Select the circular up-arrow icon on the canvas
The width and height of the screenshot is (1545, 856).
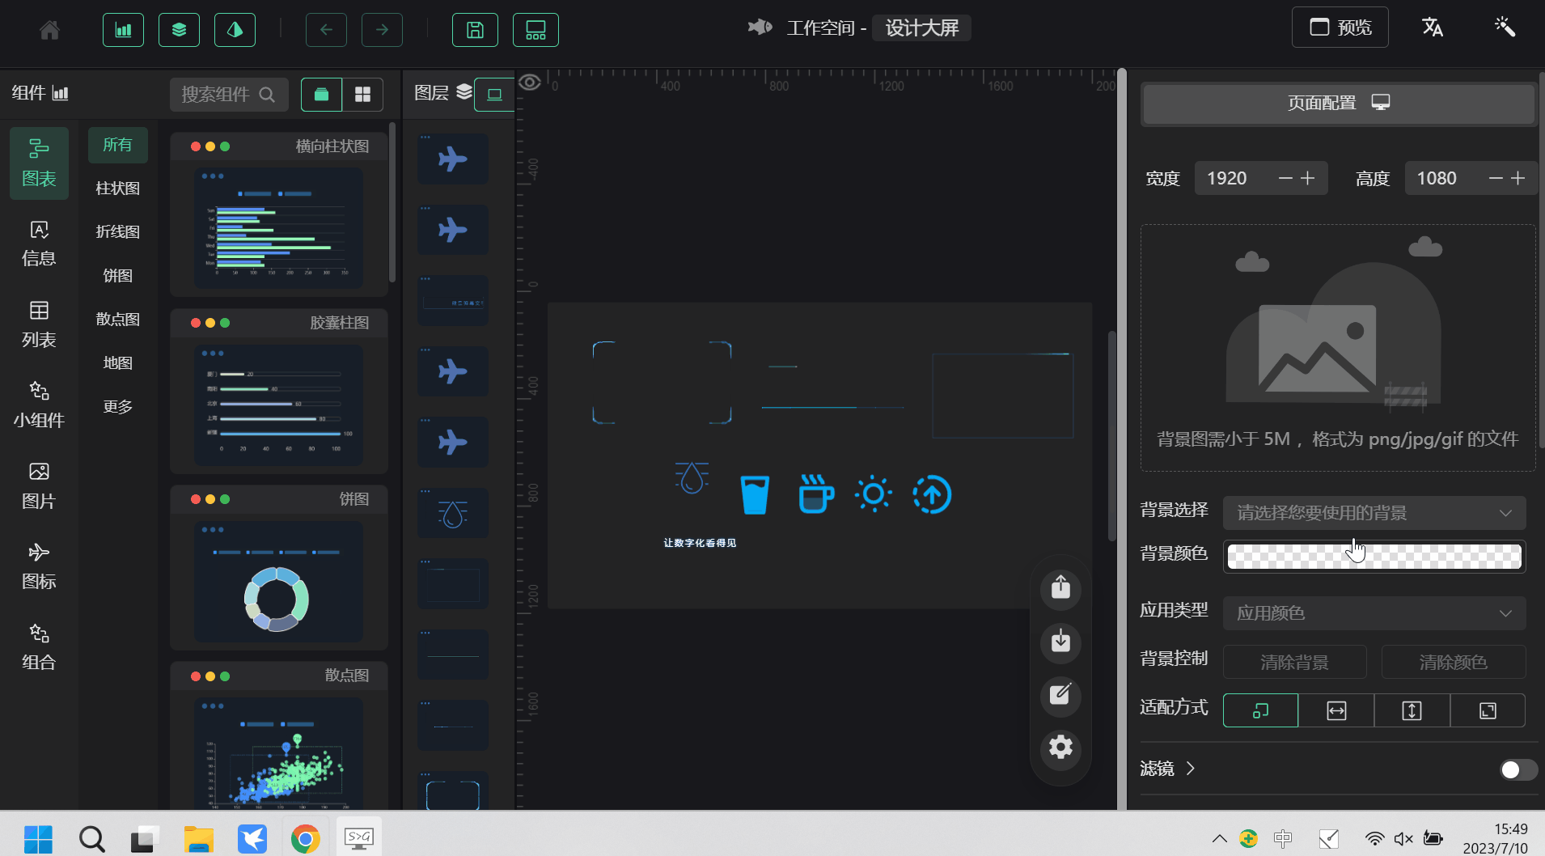pyautogui.click(x=932, y=494)
